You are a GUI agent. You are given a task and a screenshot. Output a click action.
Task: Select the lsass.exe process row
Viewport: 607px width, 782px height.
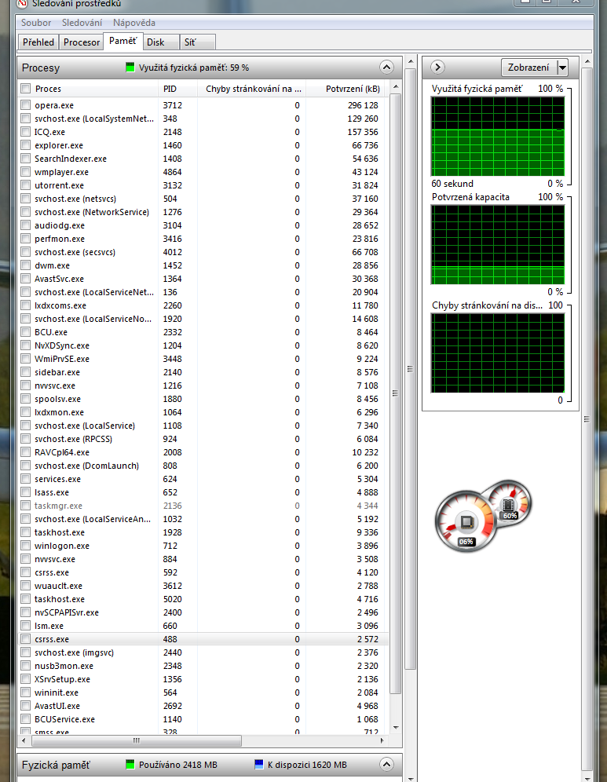click(x=203, y=492)
